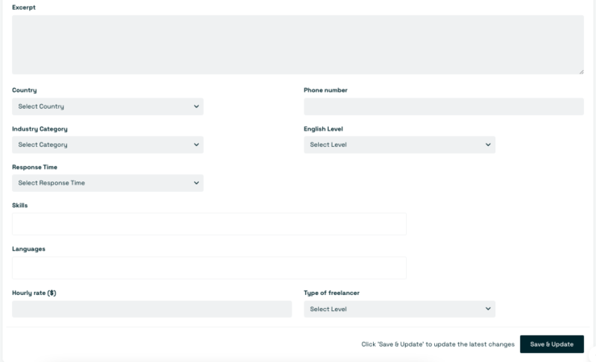Click the 'Phone number' label
The height and width of the screenshot is (362, 596).
(325, 90)
